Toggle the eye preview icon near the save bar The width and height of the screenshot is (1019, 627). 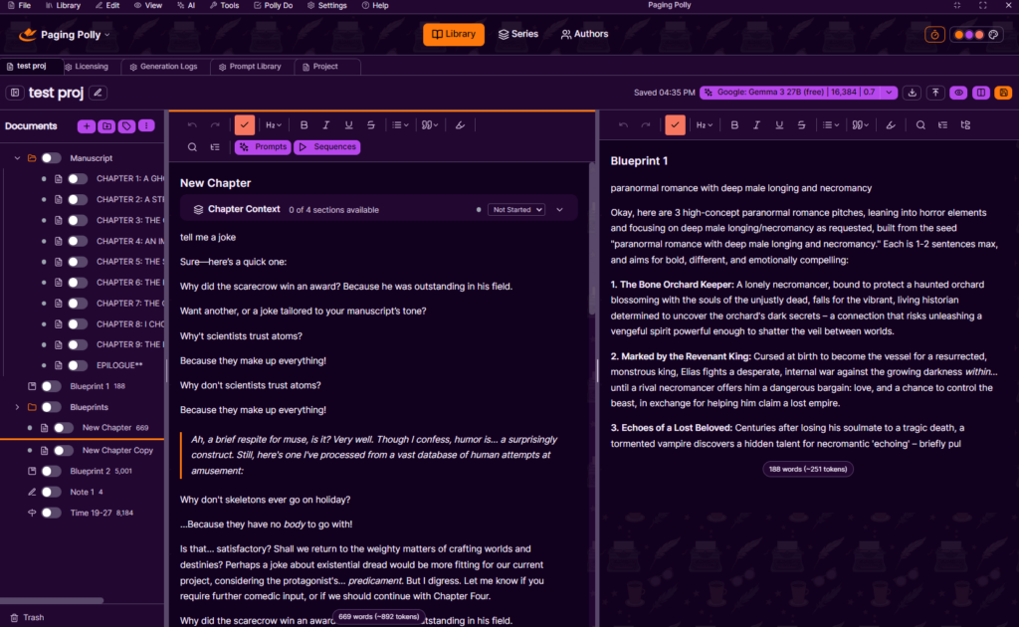click(x=957, y=93)
